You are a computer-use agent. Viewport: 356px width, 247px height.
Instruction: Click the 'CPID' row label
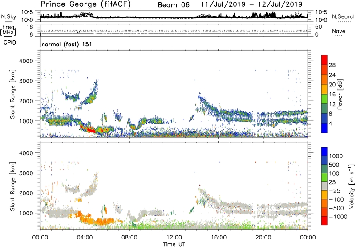(9, 42)
